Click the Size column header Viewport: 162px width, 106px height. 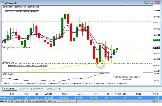click(36, 94)
